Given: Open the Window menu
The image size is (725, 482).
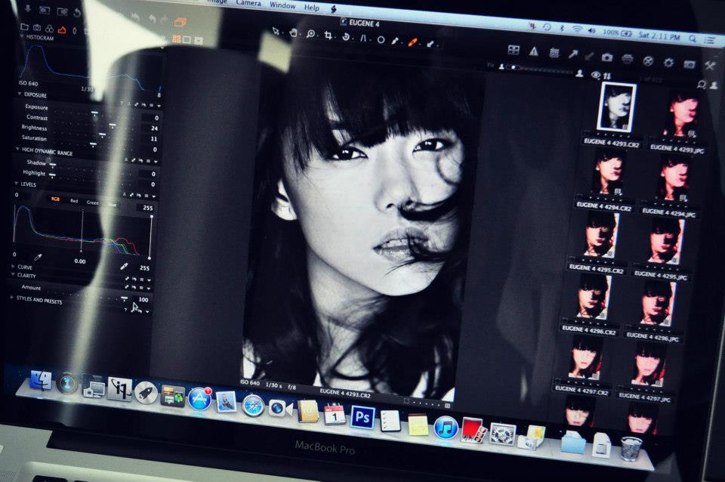Looking at the screenshot, I should click(282, 5).
